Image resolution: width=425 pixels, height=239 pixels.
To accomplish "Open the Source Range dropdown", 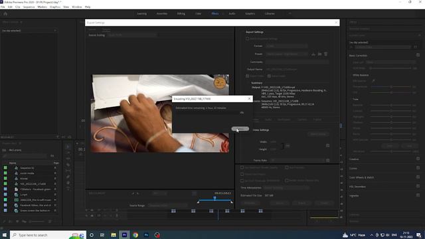I will click(167, 205).
